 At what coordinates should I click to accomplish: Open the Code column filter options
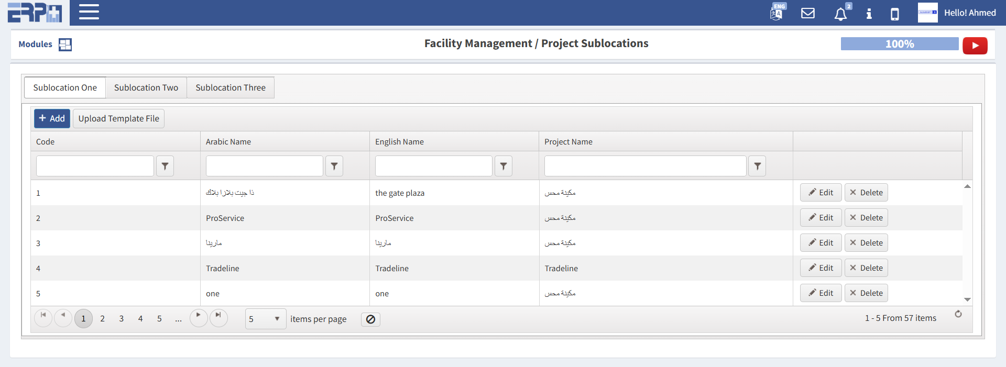tap(165, 166)
